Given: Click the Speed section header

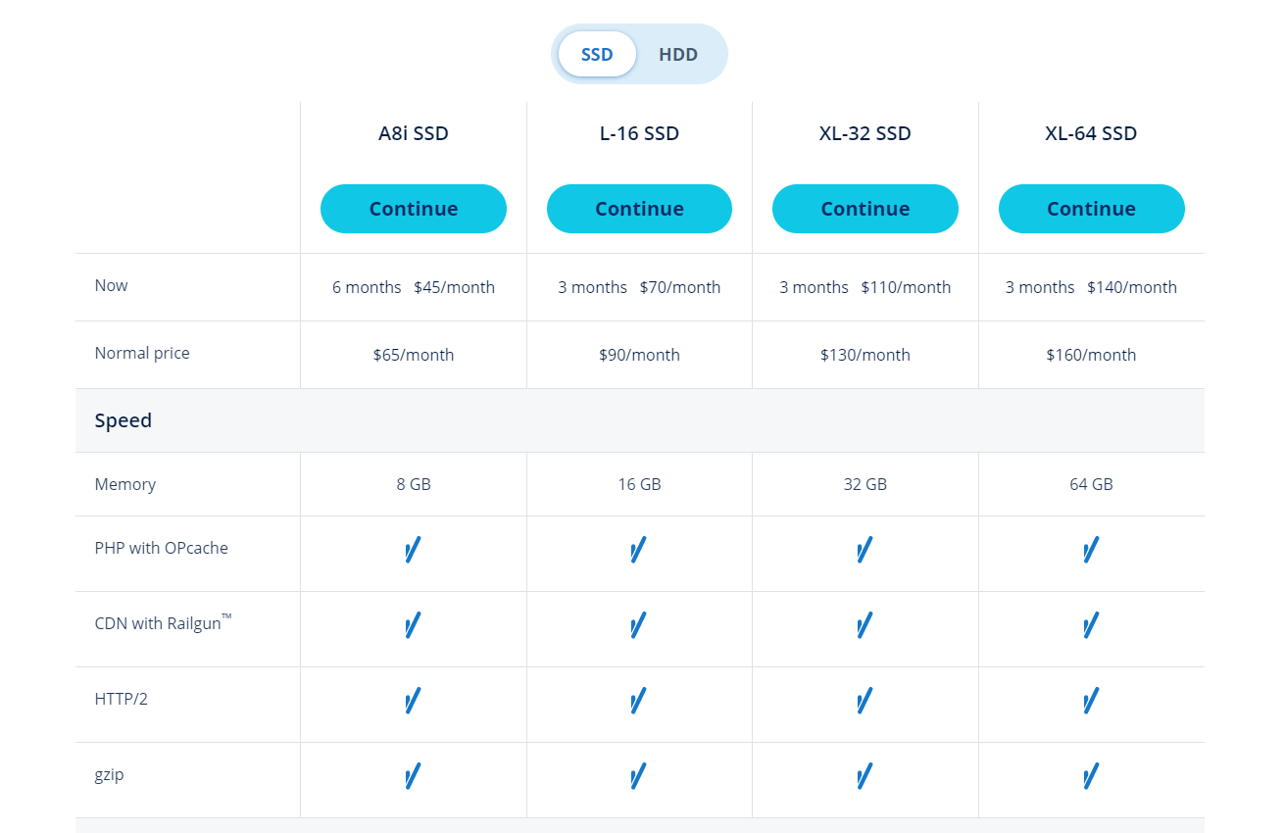Looking at the screenshot, I should 123,420.
